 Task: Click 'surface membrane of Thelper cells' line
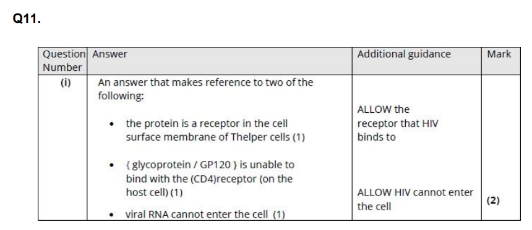tap(215, 137)
